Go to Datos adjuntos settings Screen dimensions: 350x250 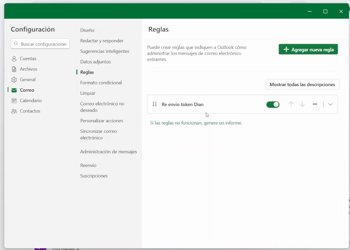pos(96,62)
